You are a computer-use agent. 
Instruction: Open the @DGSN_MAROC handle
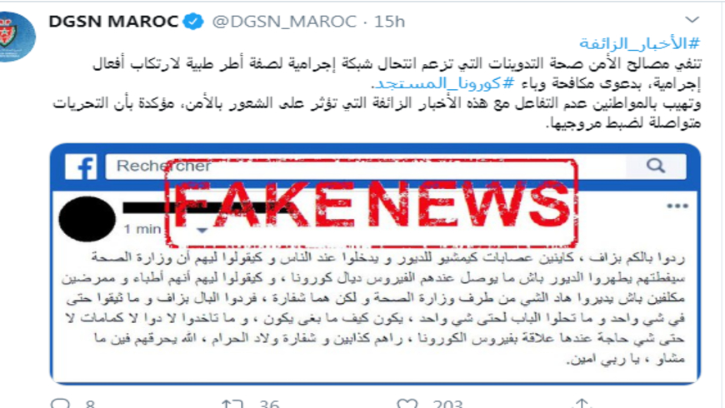(x=284, y=22)
